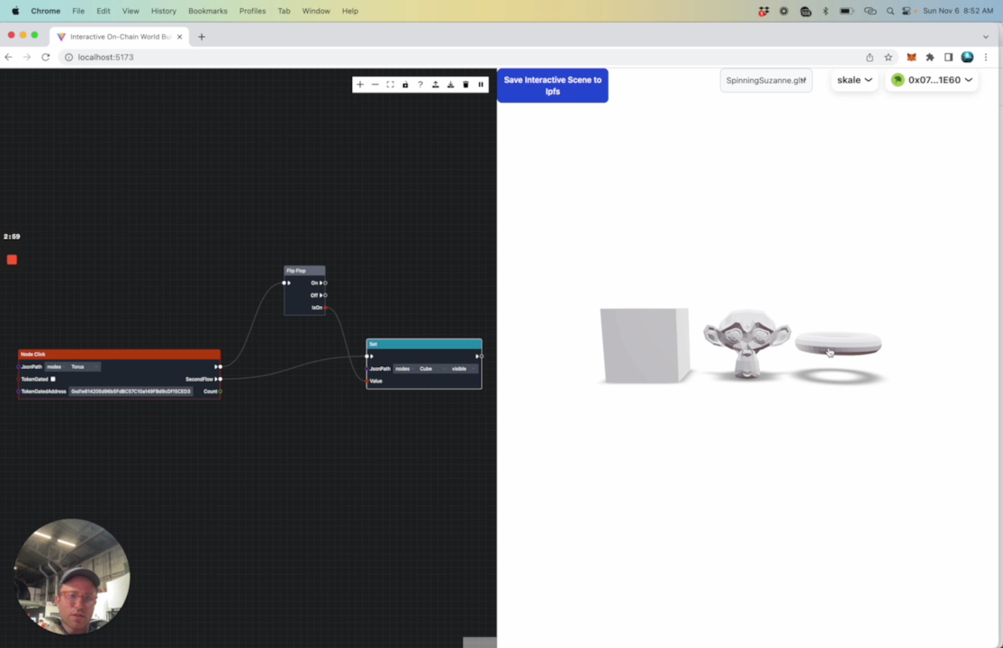Open the MetaMask fox extension
The image size is (1003, 648).
click(x=911, y=57)
